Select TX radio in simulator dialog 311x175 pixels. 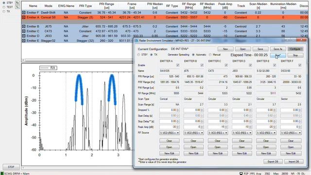coord(151,55)
